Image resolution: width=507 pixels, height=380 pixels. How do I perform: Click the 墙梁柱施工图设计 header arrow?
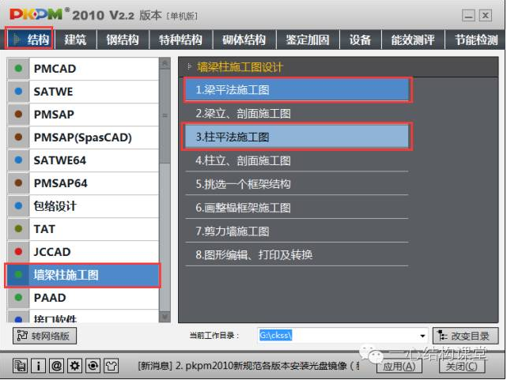coord(190,67)
